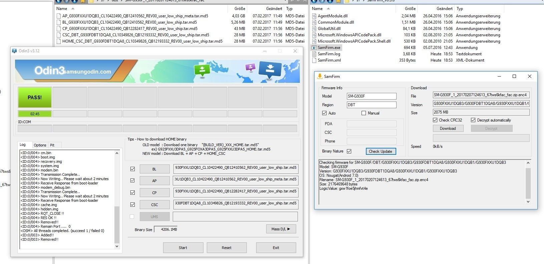
Task: Start flashing with the Start button
Action: (183, 248)
